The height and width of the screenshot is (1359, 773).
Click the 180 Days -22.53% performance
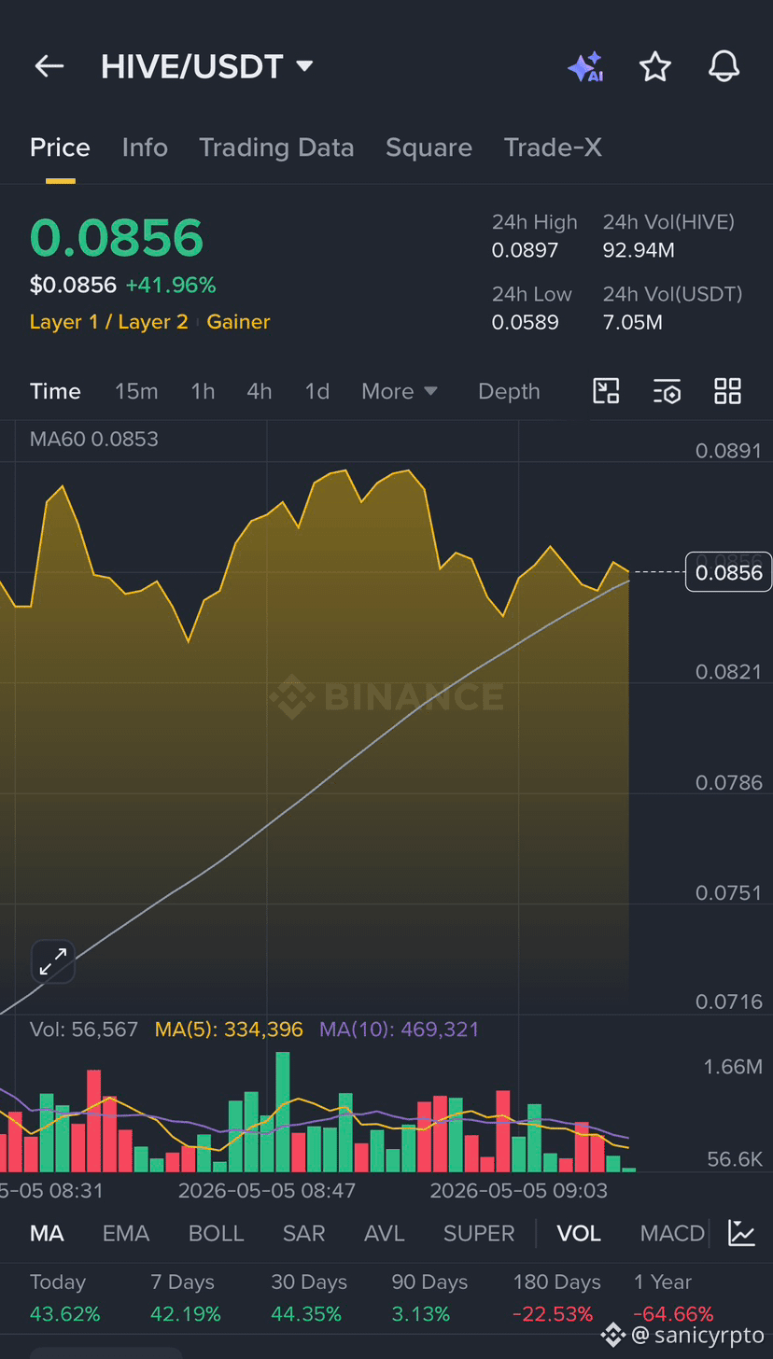click(x=556, y=1298)
